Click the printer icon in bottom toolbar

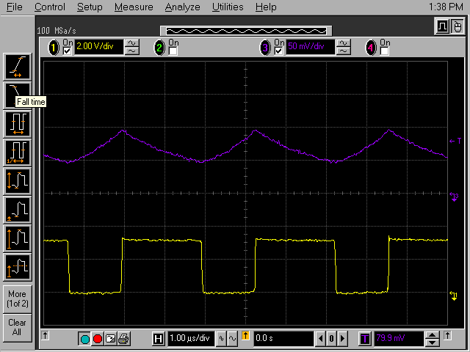[x=123, y=339]
